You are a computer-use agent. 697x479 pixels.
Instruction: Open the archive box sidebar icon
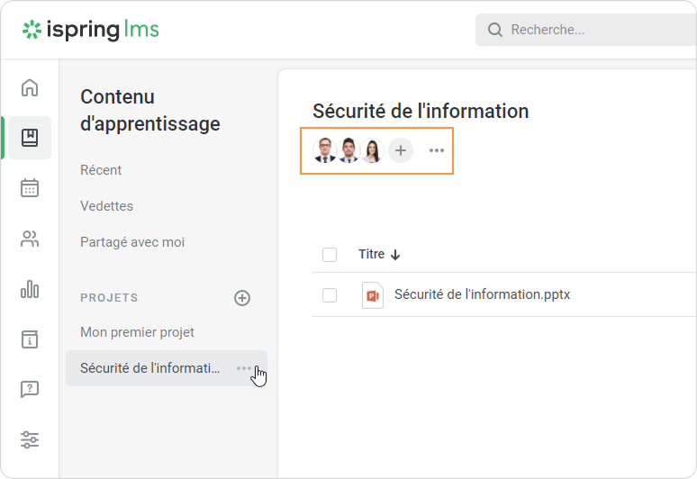[30, 339]
